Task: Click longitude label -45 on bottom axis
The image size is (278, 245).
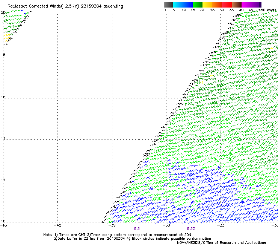Action: (3, 225)
